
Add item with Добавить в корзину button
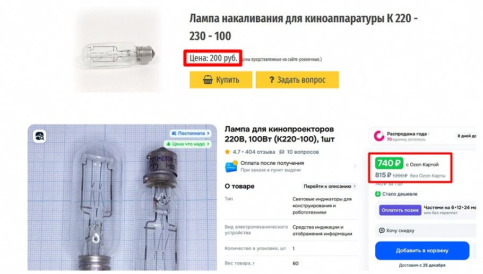(422, 250)
